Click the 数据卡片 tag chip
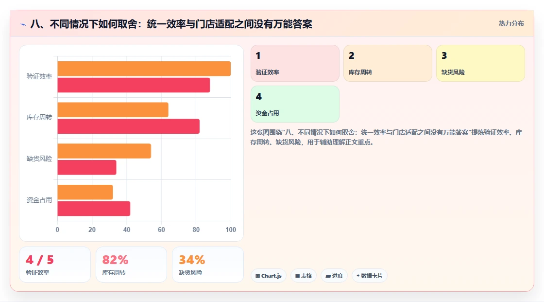Viewport: 544px width, 302px height. tap(370, 276)
